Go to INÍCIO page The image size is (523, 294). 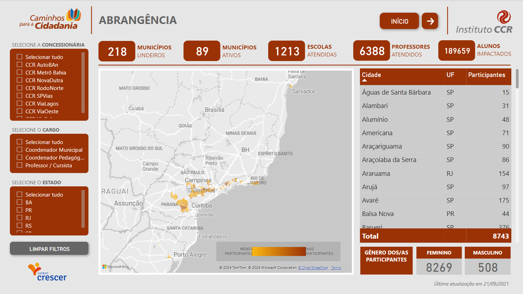399,21
